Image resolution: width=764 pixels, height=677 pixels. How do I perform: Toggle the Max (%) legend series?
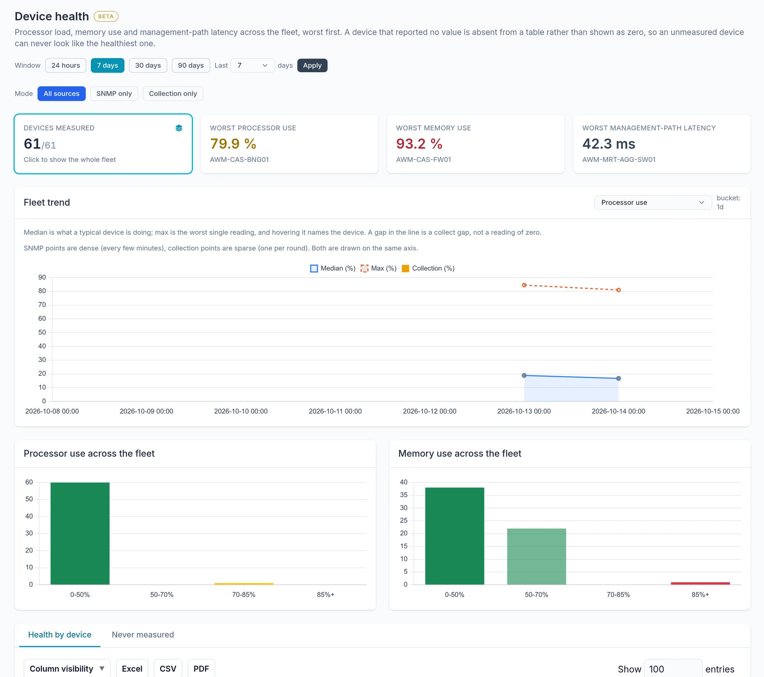point(379,268)
